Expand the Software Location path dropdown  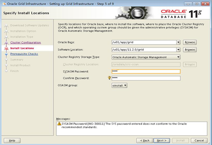pos(178,50)
